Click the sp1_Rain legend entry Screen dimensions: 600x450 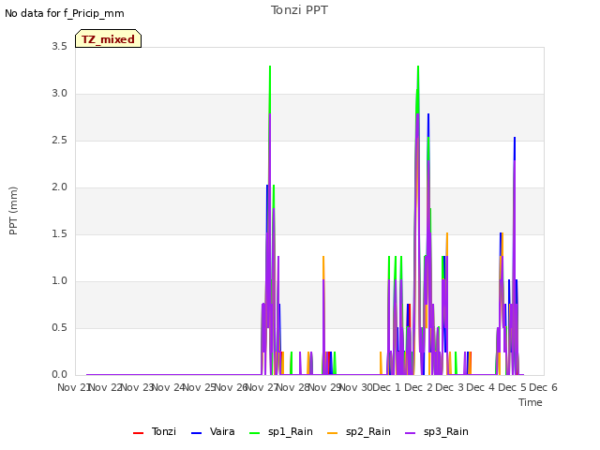click(281, 431)
